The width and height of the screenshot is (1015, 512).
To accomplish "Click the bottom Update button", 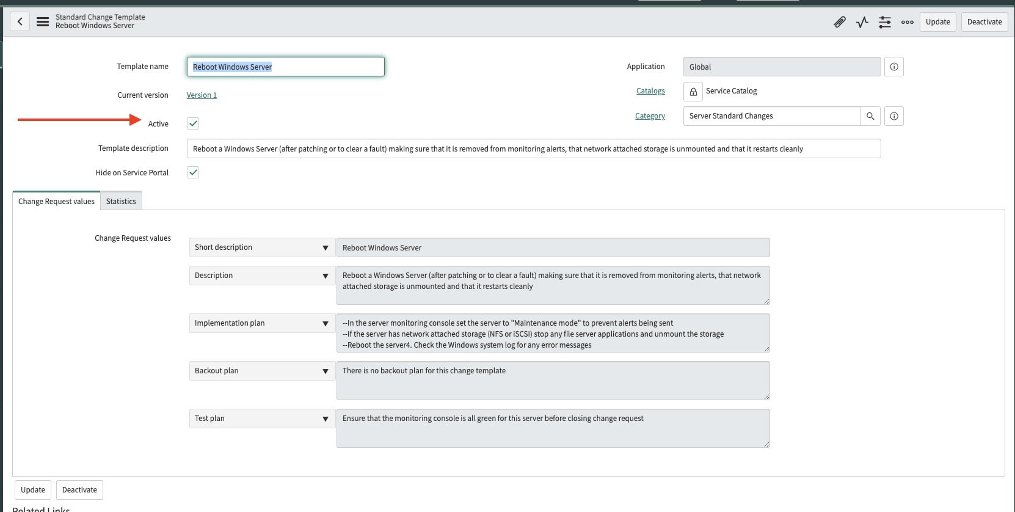I will click(x=33, y=490).
